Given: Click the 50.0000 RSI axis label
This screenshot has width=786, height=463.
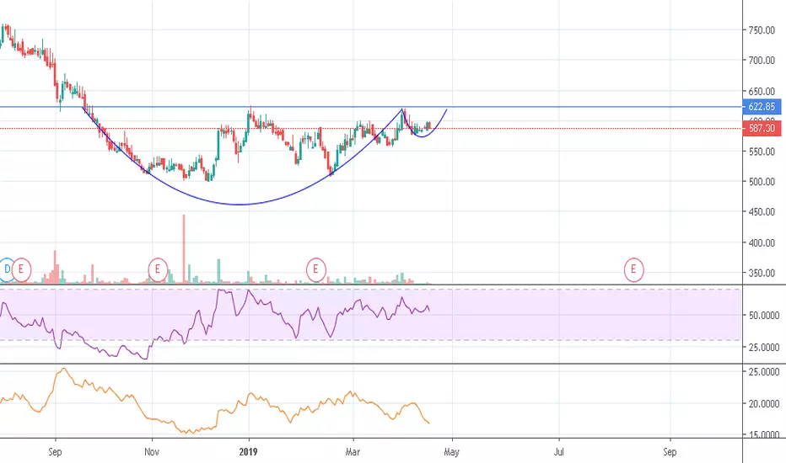Looking at the screenshot, I should [x=763, y=316].
